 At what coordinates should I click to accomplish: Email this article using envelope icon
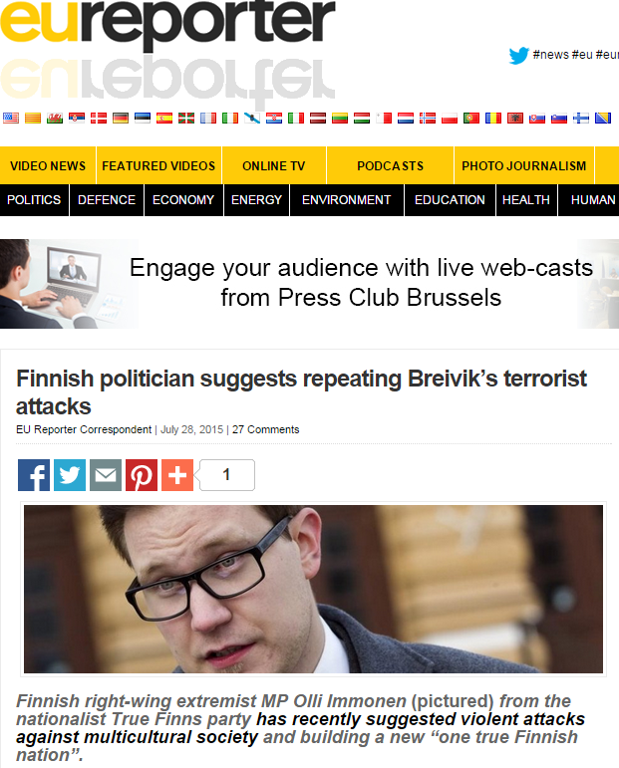(x=106, y=474)
